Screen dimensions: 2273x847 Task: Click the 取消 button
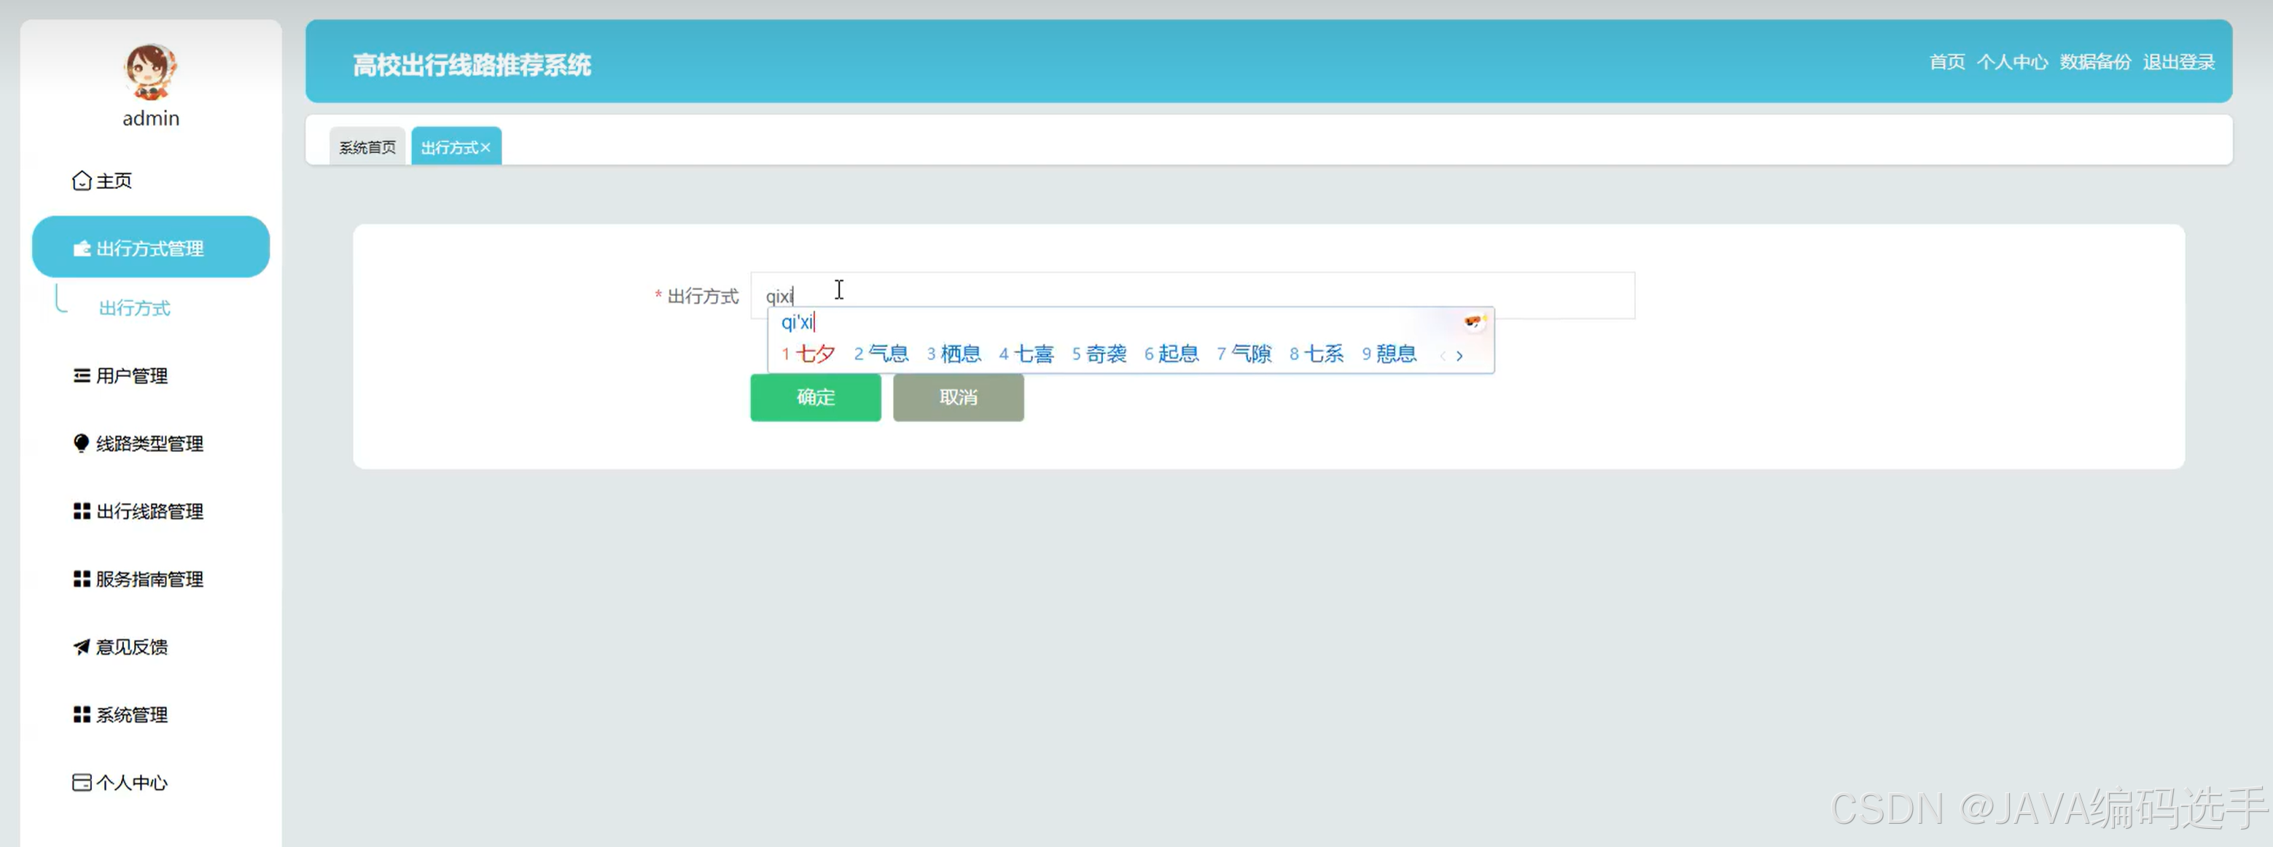(957, 397)
